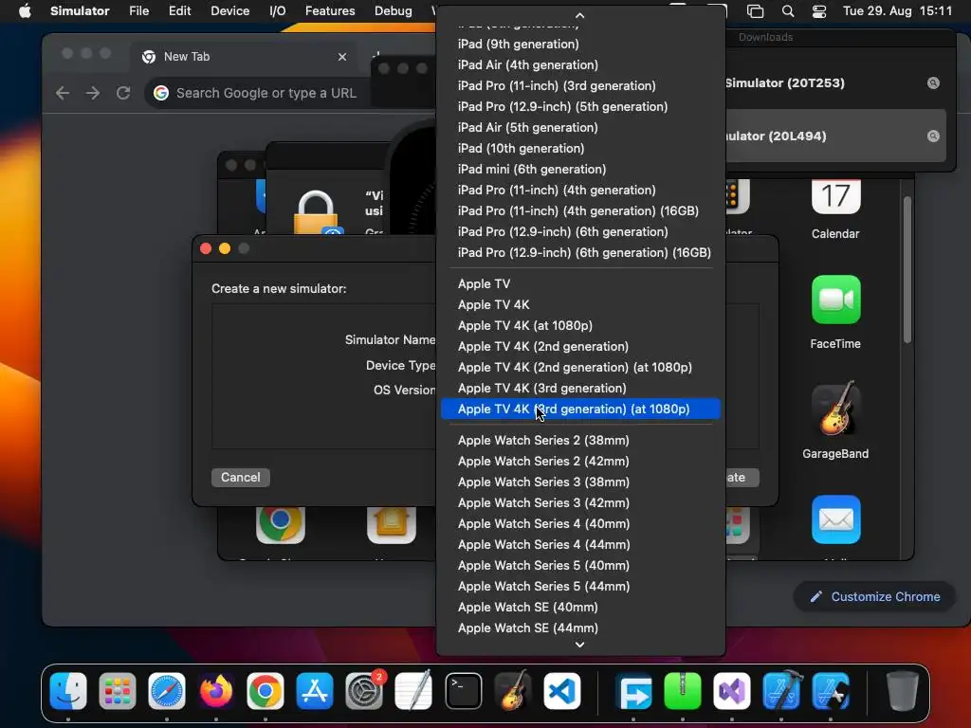Launch Visual Studio Code from the dock
This screenshot has width=971, height=728.
click(x=562, y=691)
